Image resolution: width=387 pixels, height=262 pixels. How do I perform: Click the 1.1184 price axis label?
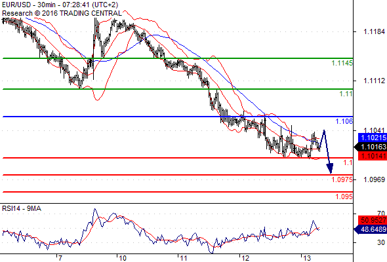pos(374,31)
